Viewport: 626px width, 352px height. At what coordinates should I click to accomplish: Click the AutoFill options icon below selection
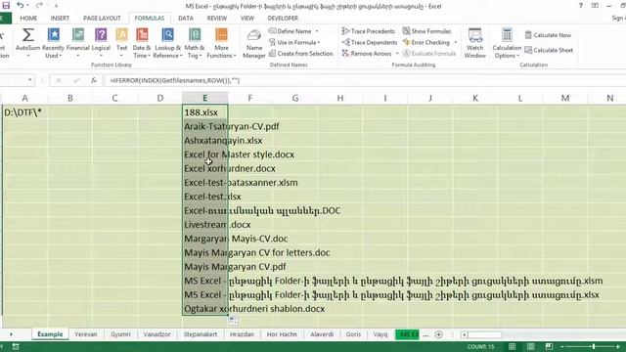point(233,320)
